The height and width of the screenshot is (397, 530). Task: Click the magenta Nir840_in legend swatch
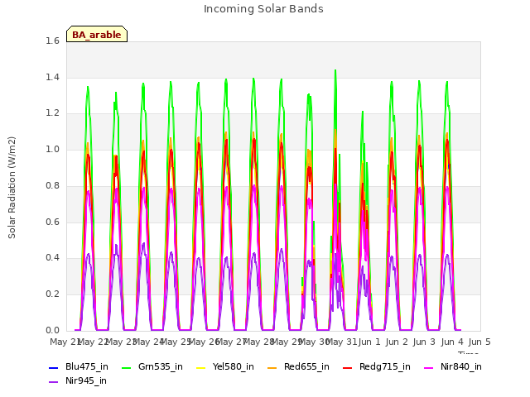coord(429,367)
